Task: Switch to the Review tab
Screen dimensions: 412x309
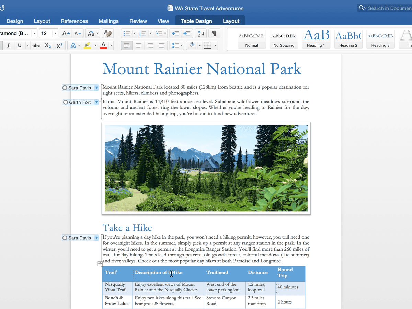Action: point(138,21)
